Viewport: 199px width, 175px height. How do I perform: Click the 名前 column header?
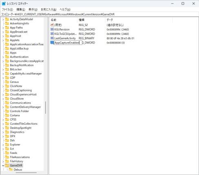63,20
